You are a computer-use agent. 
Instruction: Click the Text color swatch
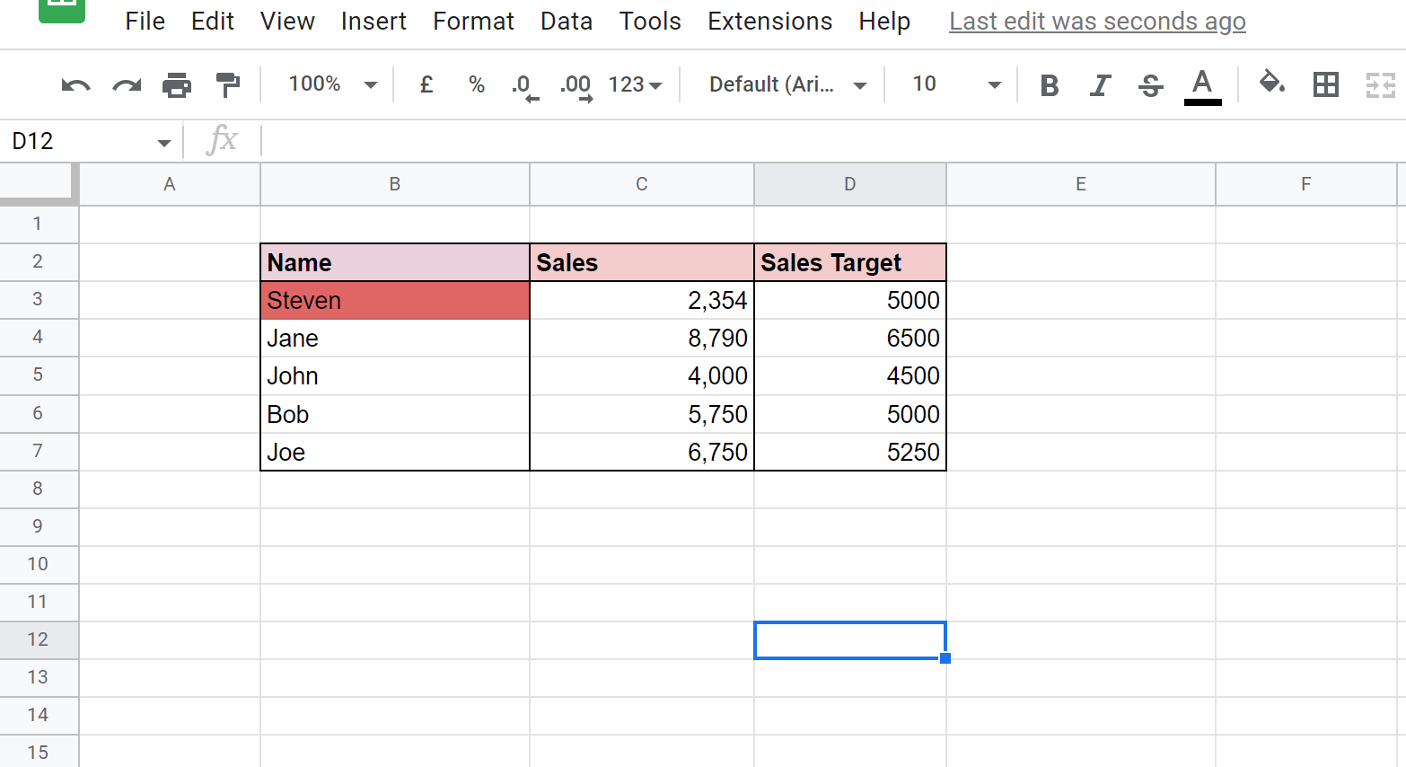tap(1202, 84)
